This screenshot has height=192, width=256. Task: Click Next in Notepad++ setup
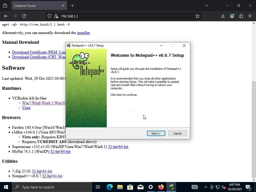coord(156,133)
